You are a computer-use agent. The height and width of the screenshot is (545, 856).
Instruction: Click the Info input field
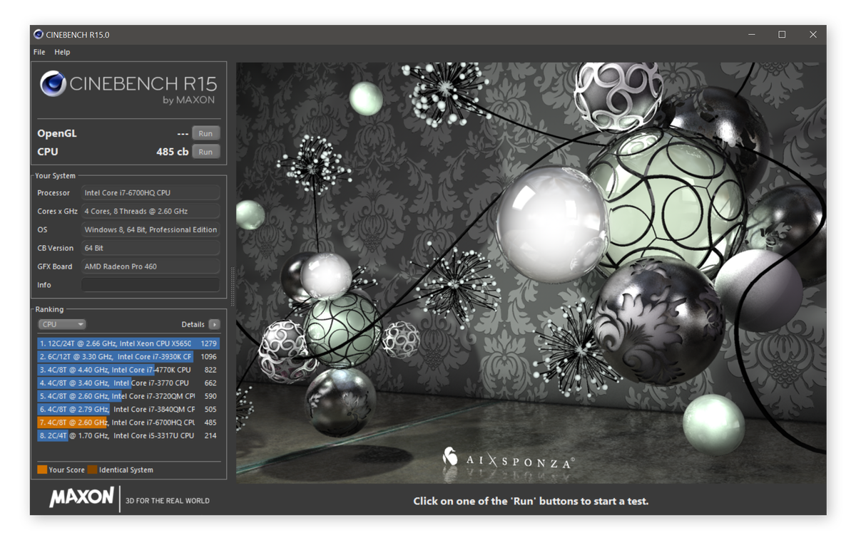click(151, 285)
